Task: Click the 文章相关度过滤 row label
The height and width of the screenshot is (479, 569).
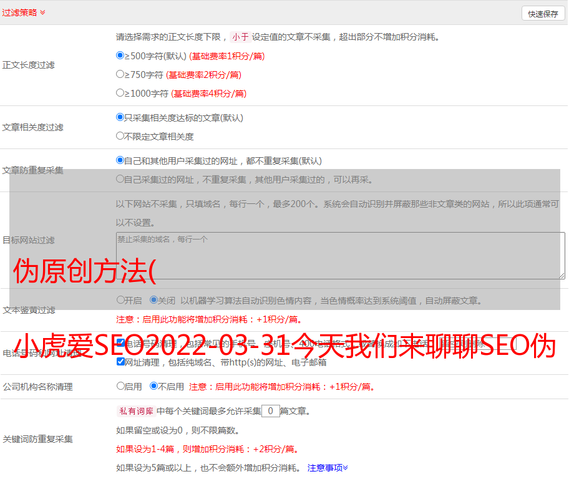Action: coord(32,127)
